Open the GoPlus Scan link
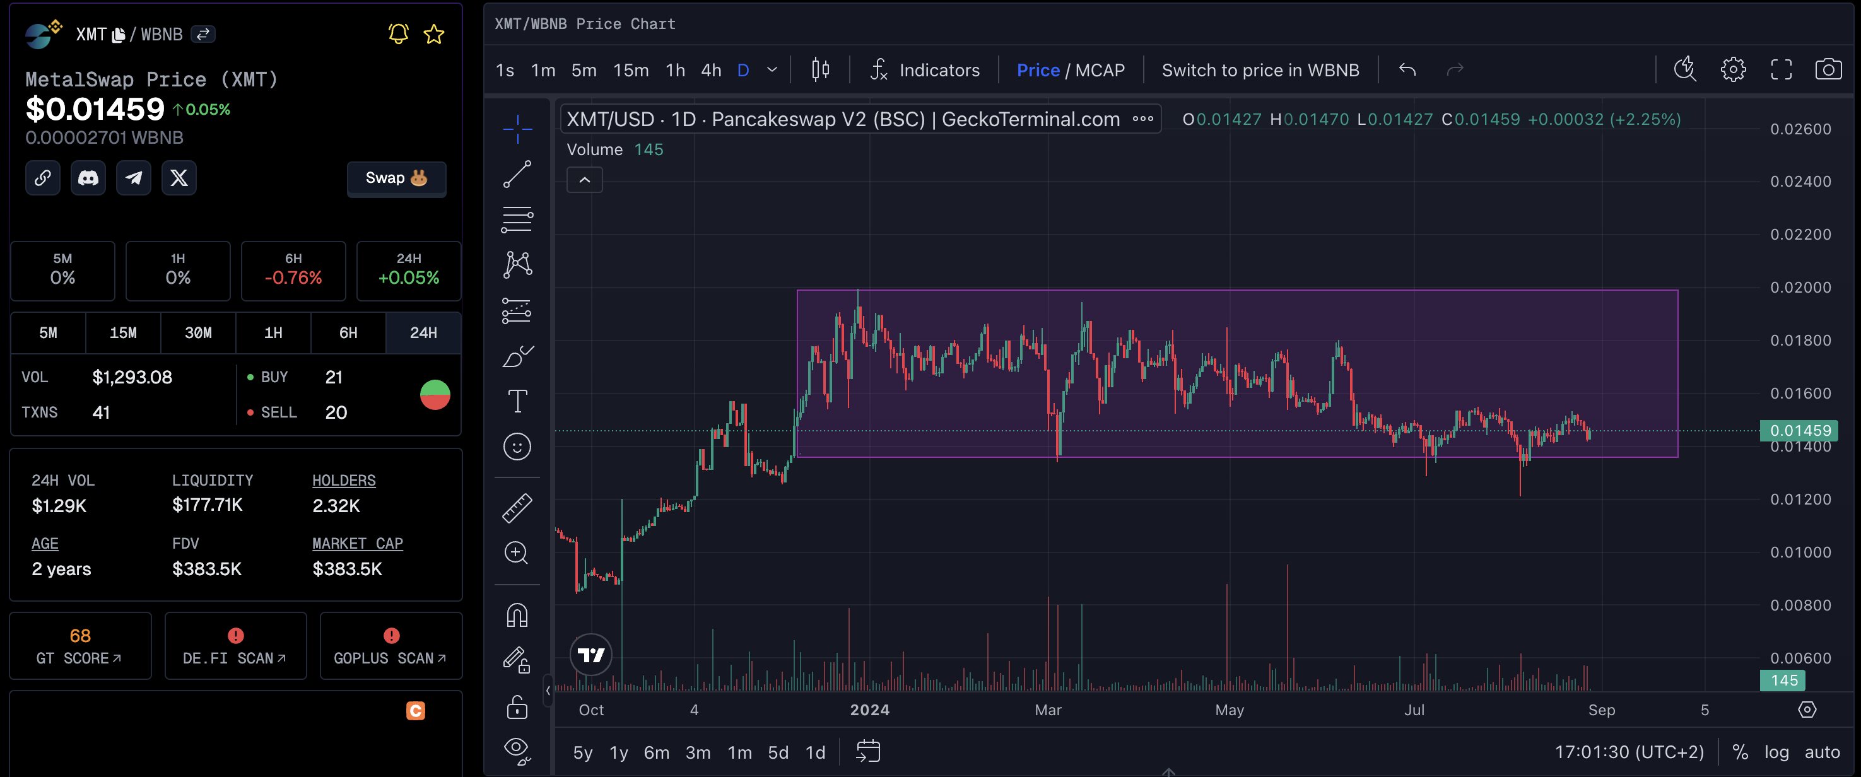The image size is (1861, 777). pyautogui.click(x=391, y=646)
